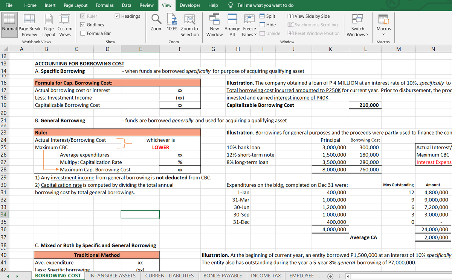Open BONDS PAYABLE sheet tab

click(x=223, y=275)
